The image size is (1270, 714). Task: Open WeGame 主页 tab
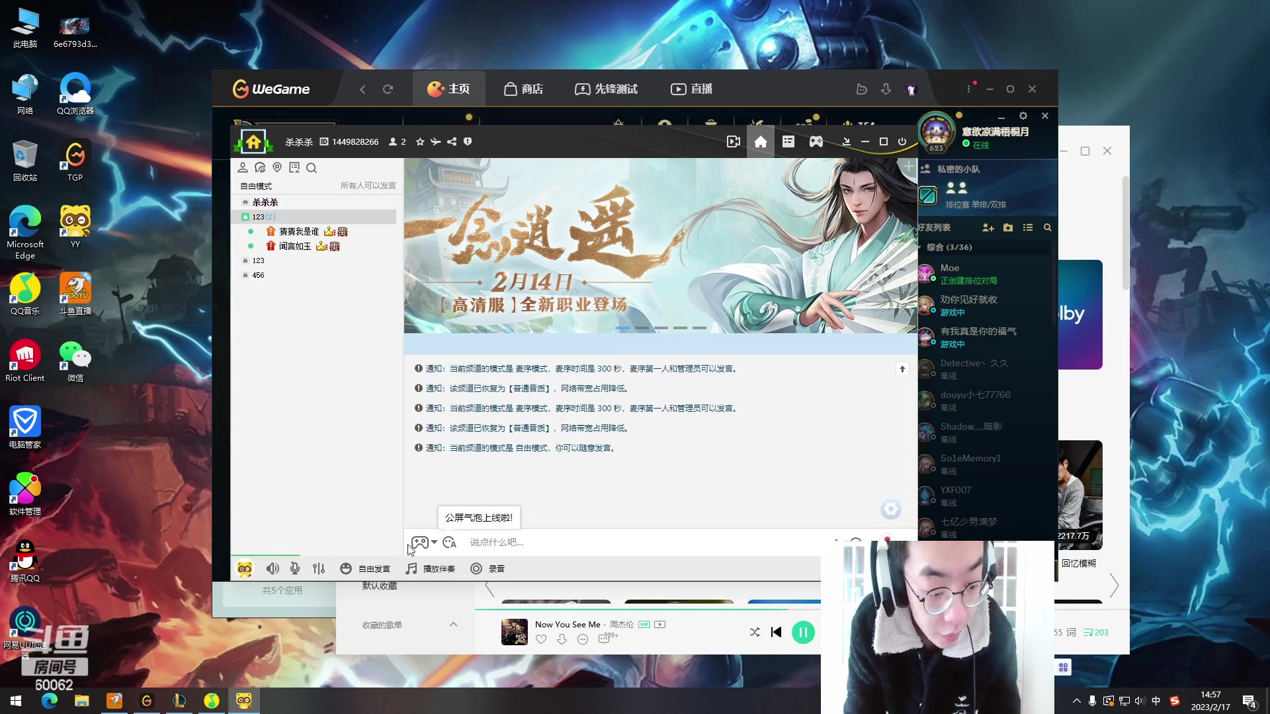pos(448,89)
